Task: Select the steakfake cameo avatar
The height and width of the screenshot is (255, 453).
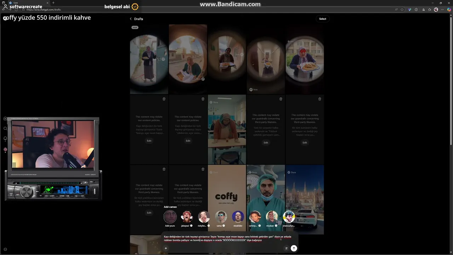Action: tap(238, 217)
